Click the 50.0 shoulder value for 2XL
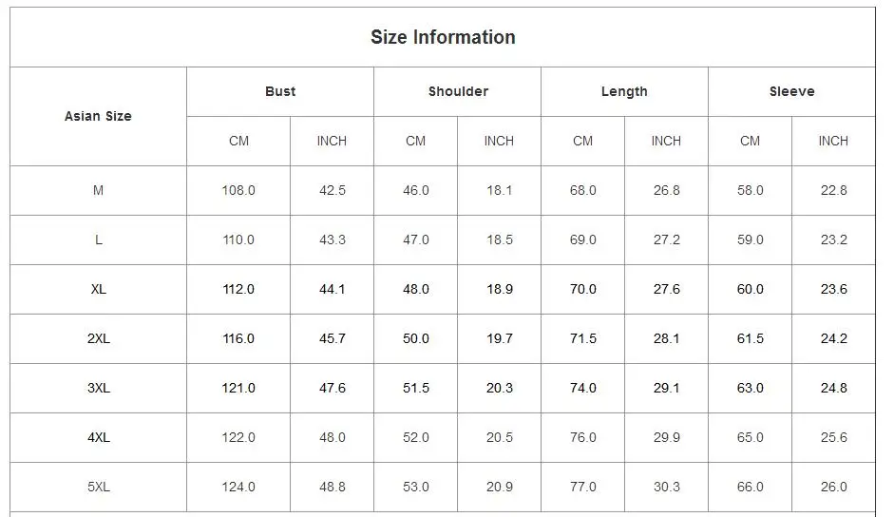The height and width of the screenshot is (517, 894). pos(415,338)
